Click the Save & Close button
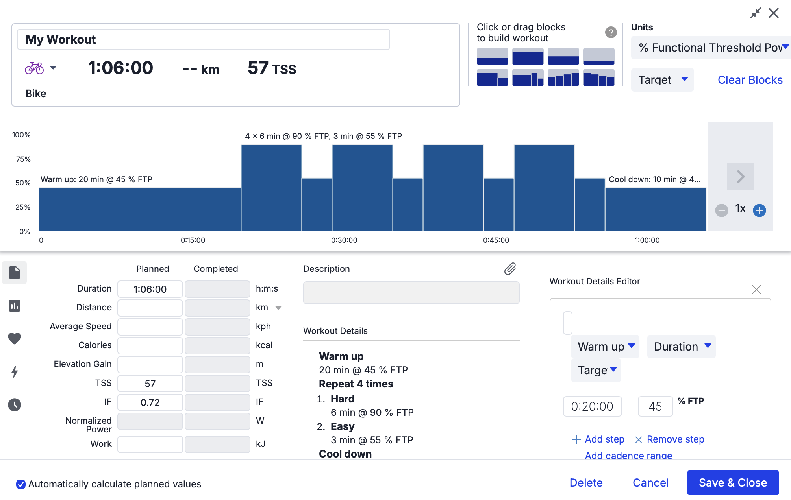Viewport: 791px width, 500px height. point(733,483)
